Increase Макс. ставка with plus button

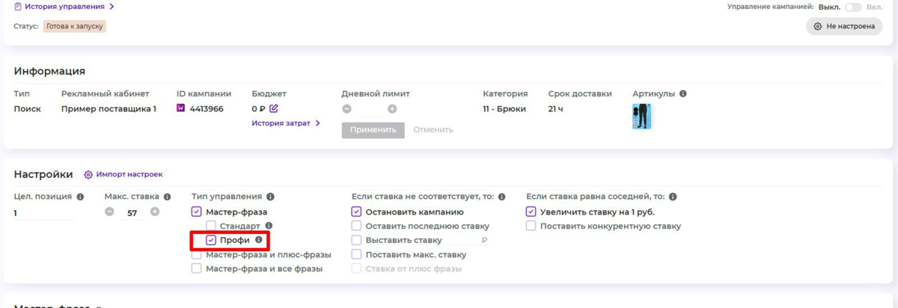tap(155, 212)
